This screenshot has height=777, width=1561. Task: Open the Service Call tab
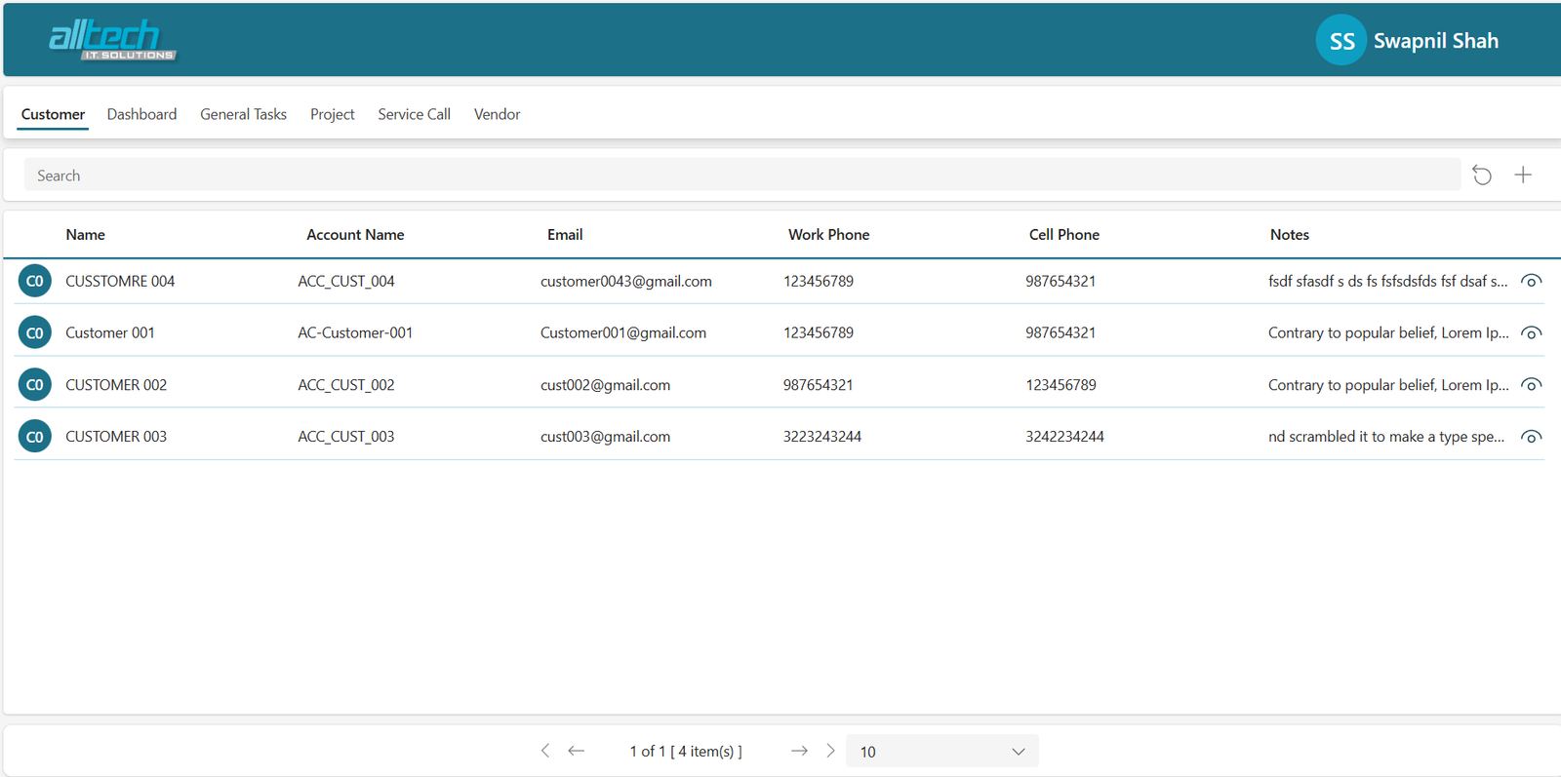pyautogui.click(x=414, y=114)
